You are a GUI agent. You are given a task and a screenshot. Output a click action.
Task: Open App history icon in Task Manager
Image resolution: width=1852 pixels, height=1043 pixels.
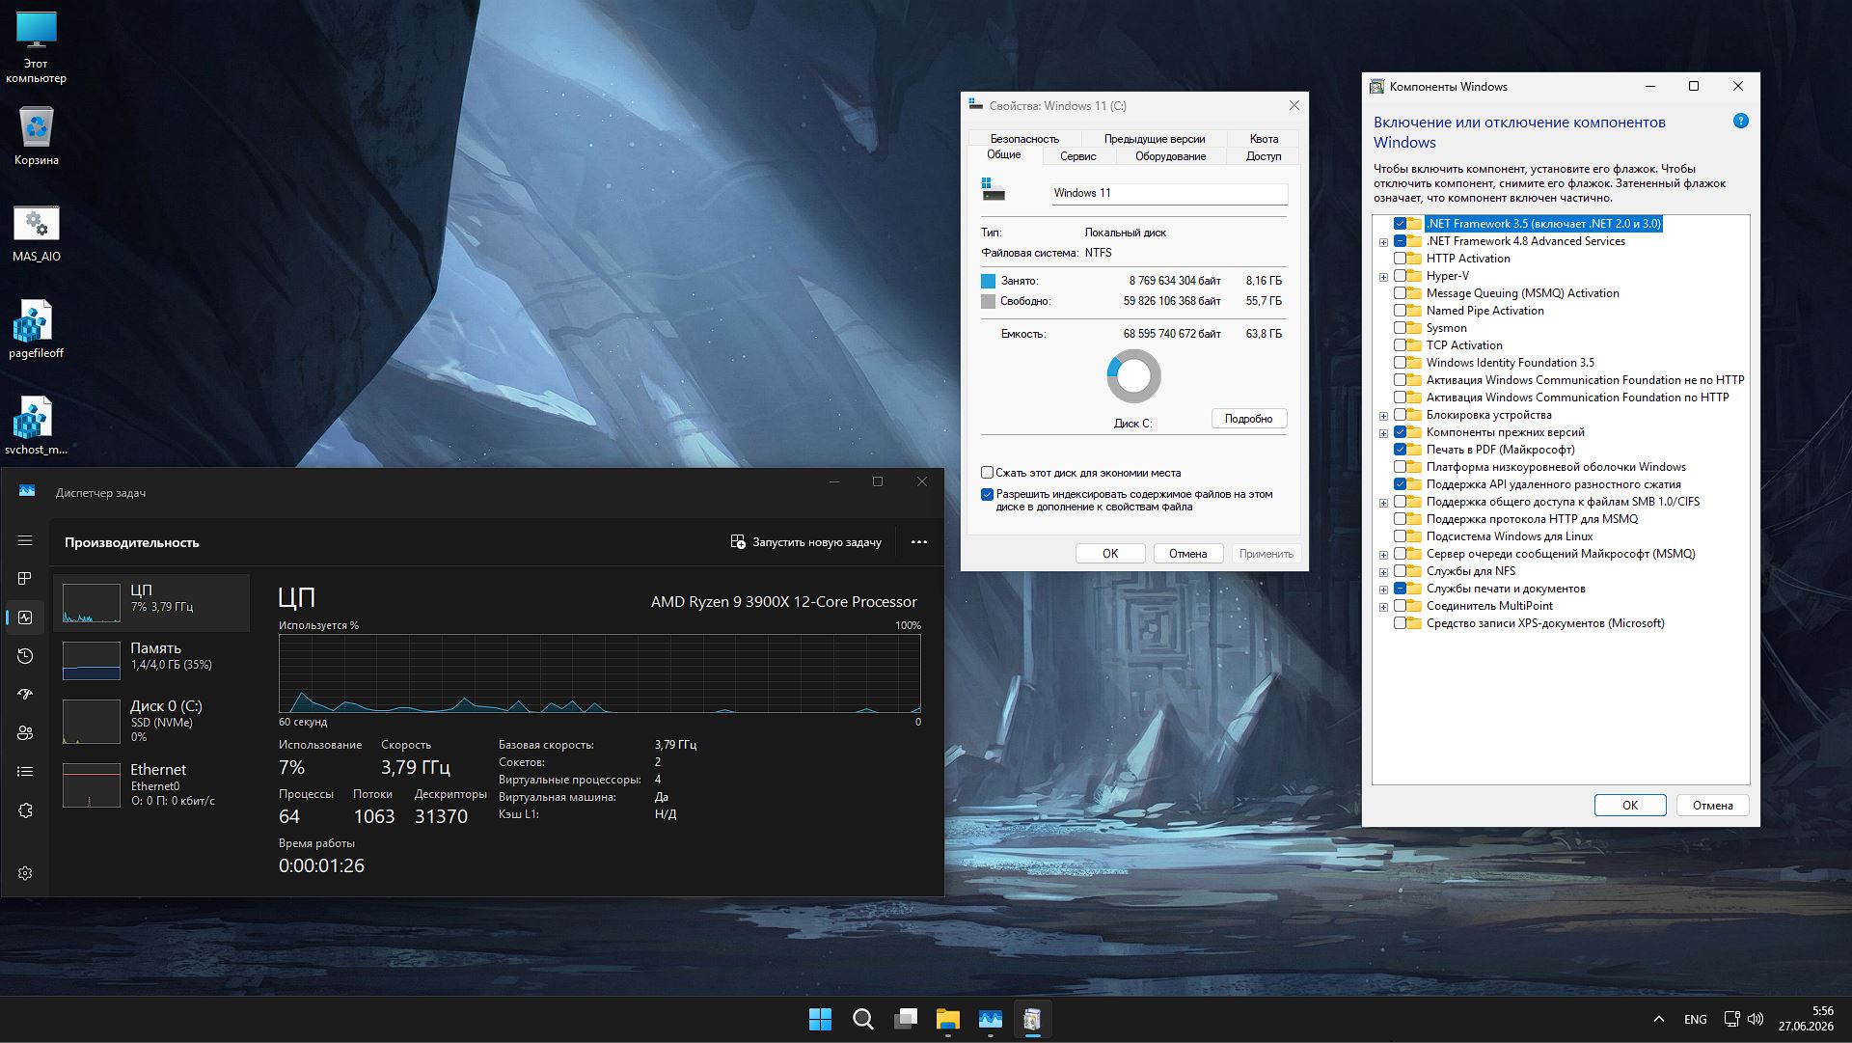tap(25, 656)
